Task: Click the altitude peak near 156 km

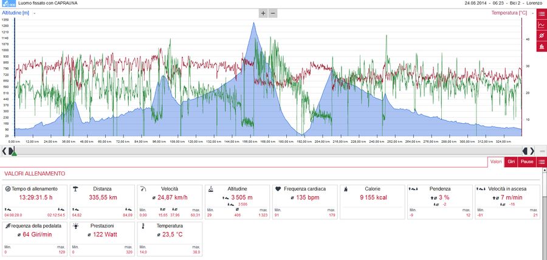Action: pos(253,23)
